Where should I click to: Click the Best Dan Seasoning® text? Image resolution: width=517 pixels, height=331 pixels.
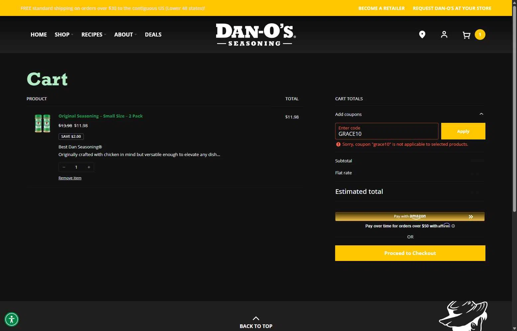[80, 147]
